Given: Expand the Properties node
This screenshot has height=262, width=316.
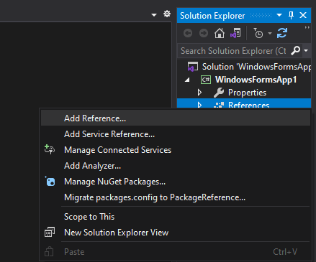Looking at the screenshot, I should point(199,93).
